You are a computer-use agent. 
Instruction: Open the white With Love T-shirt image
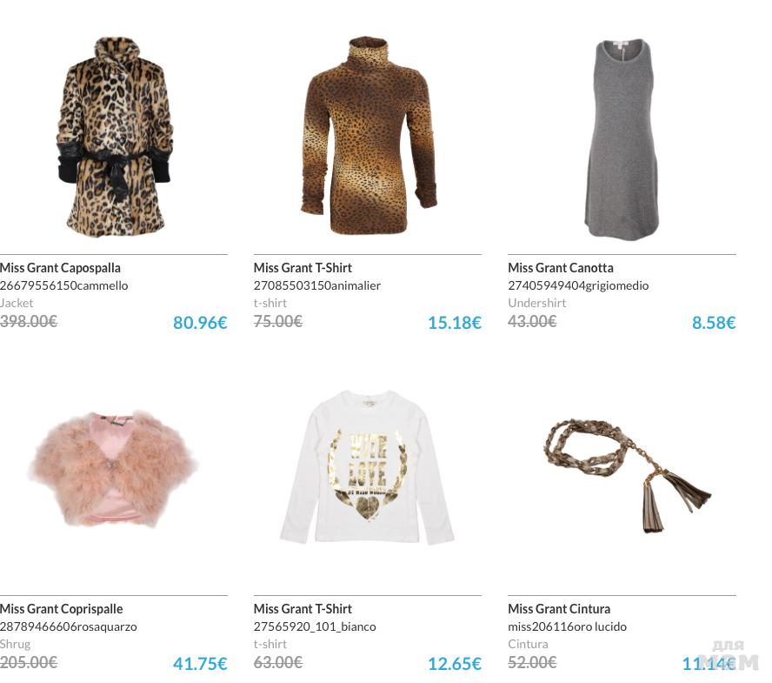point(367,467)
